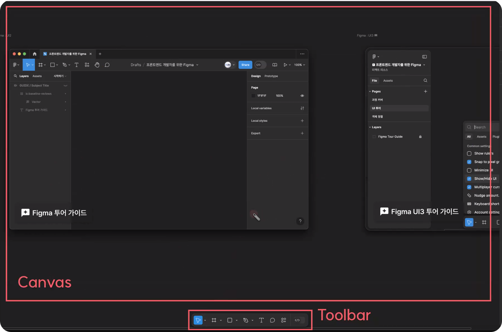Screen dimensions: 502x332
Task: Open new tab plus in UI2 window
Action: click(x=100, y=54)
